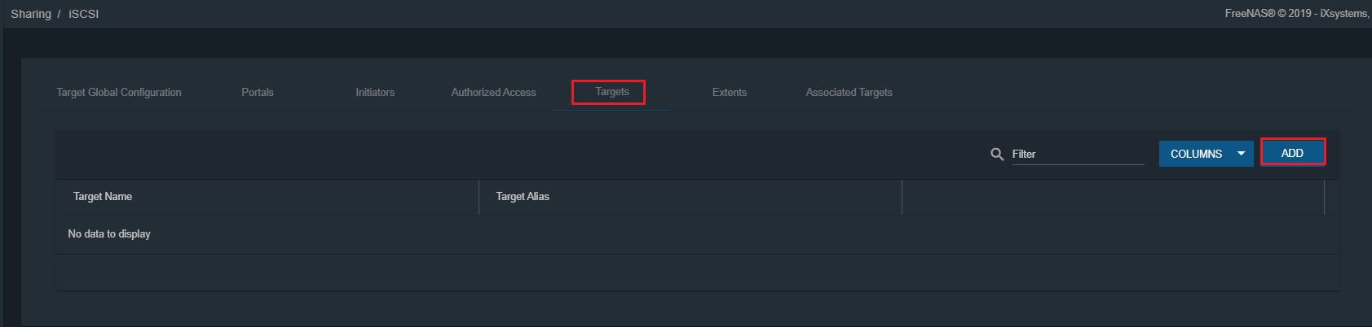
Task: Open the Associated Targets tab
Action: tap(849, 92)
